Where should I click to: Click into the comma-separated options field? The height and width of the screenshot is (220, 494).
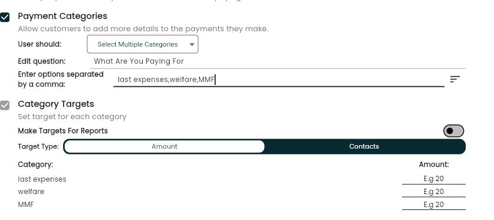point(279,80)
